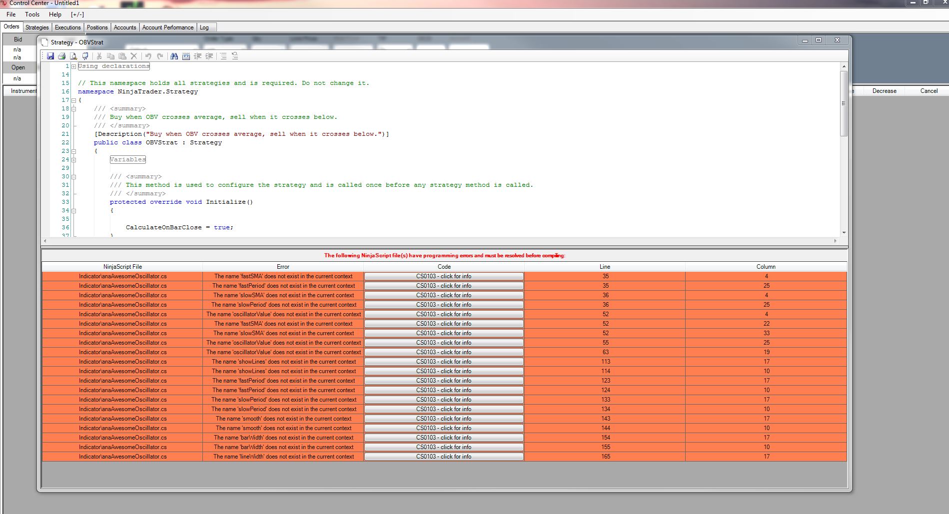Click the Line column header
The width and height of the screenshot is (949, 514).
point(605,267)
